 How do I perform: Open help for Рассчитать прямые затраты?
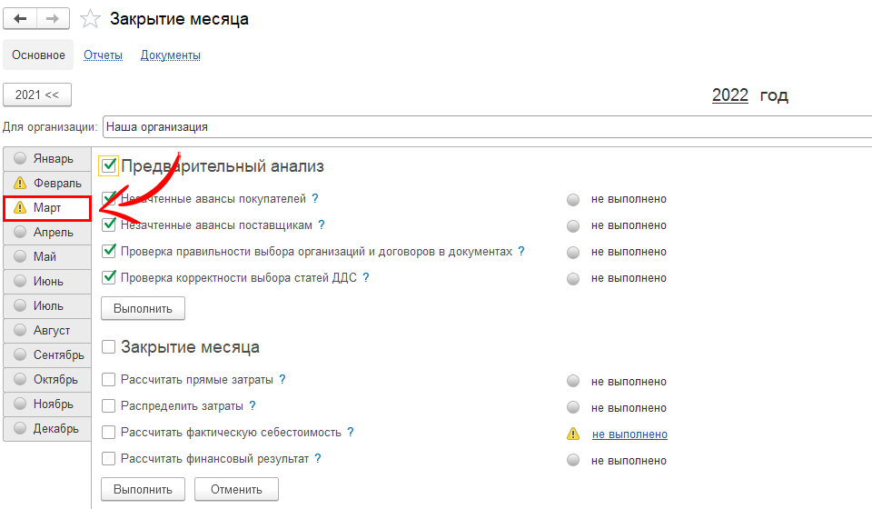(282, 380)
